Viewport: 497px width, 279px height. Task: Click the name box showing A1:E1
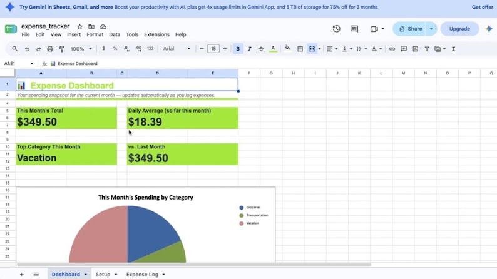18,64
